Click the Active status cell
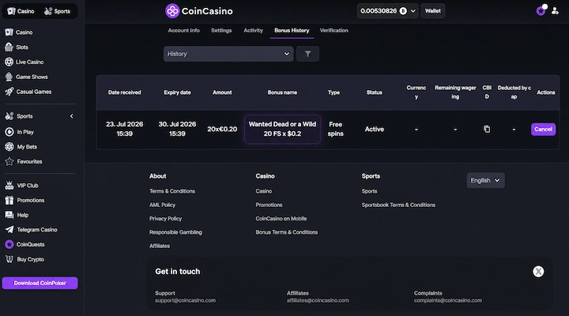Screen dimensions: 569x316 coord(374,129)
